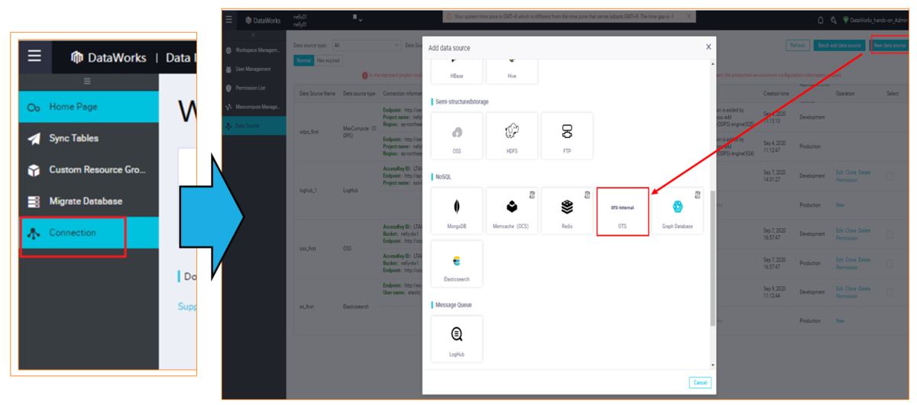Open the hamburger menu in left DataWorks panel
This screenshot has width=917, height=405.
[x=34, y=56]
